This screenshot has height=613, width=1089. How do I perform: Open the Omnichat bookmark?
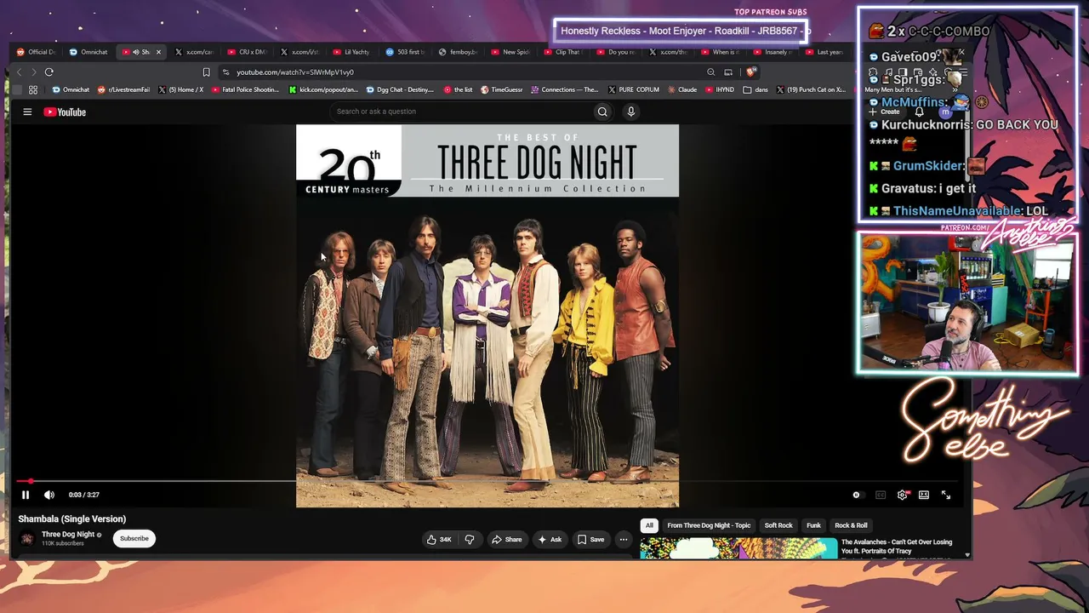pos(71,89)
